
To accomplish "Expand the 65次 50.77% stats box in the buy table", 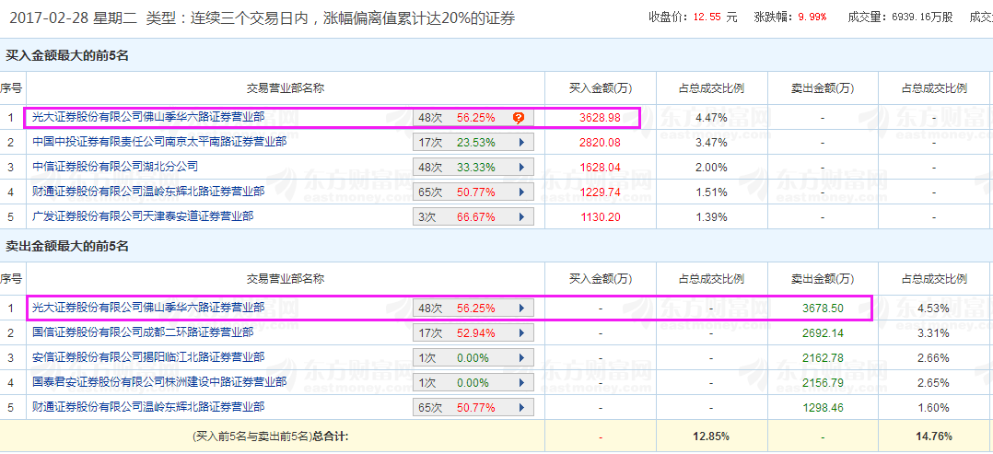I will 473,192.
